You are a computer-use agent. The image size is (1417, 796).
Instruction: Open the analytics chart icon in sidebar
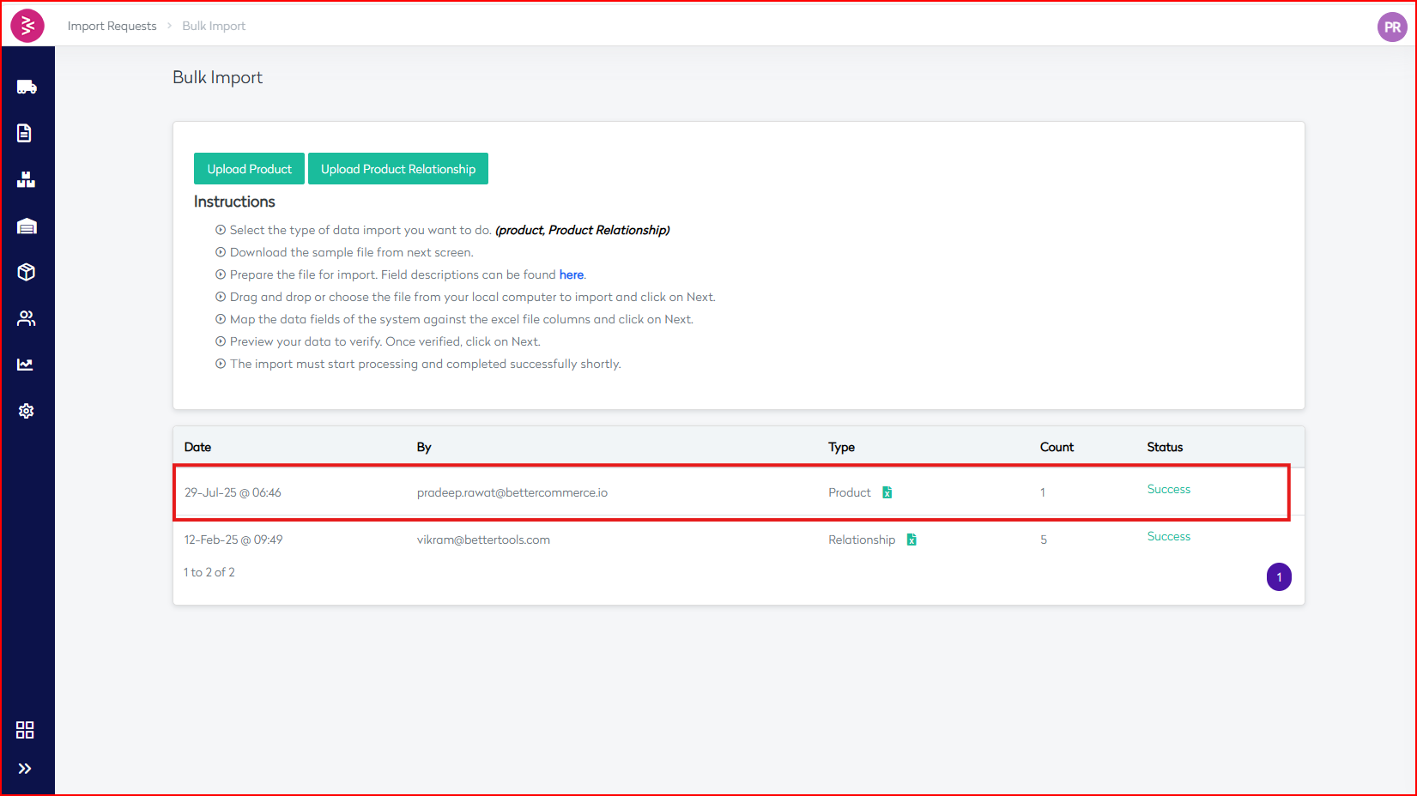(25, 365)
